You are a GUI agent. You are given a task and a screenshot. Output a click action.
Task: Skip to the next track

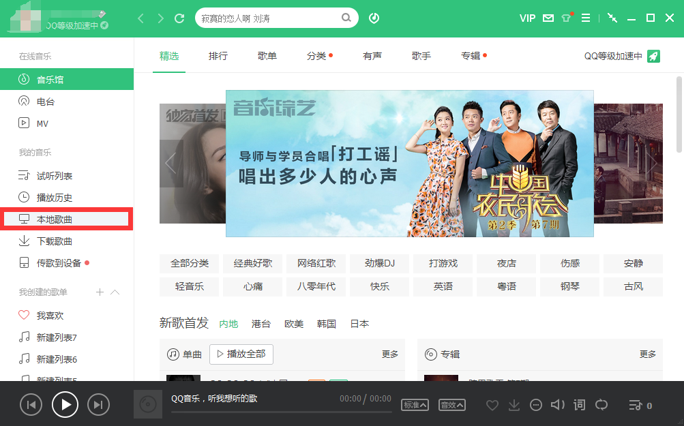[x=99, y=405]
